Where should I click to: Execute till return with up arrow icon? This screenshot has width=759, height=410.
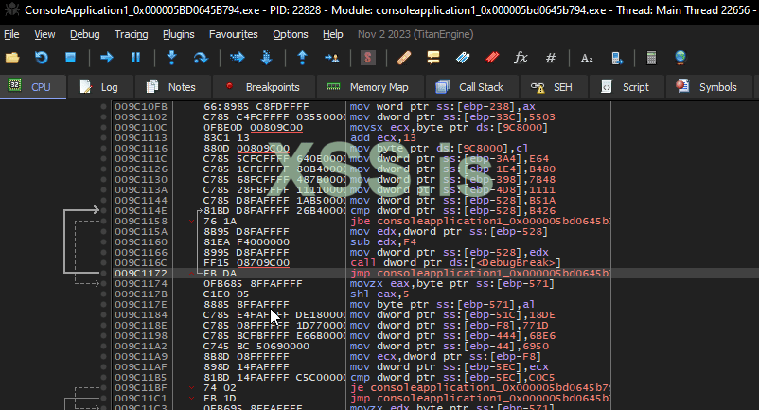pyautogui.click(x=303, y=58)
